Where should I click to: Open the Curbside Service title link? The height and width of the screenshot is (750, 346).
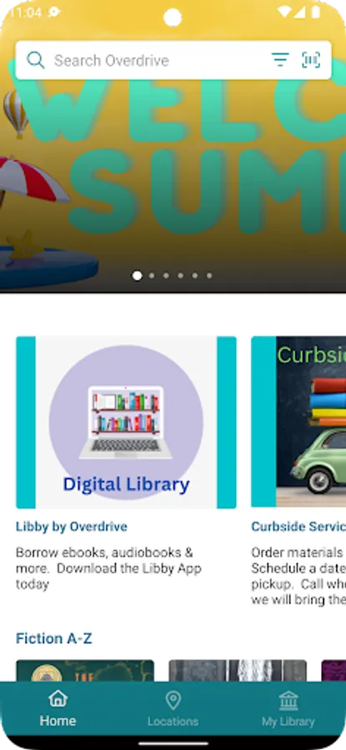[x=298, y=527]
